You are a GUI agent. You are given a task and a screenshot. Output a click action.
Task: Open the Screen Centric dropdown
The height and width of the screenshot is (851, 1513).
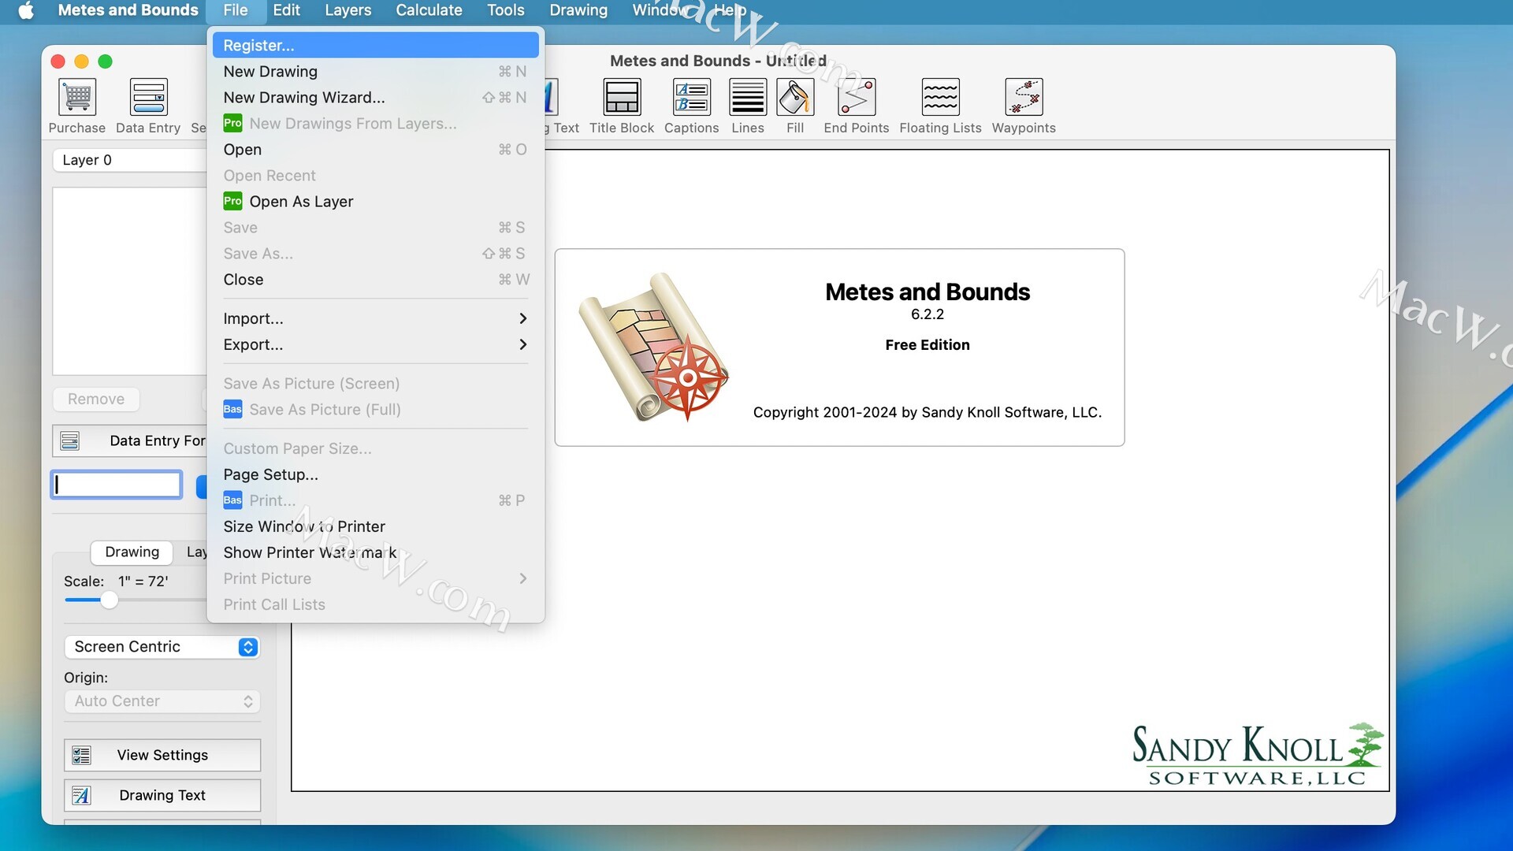click(162, 646)
